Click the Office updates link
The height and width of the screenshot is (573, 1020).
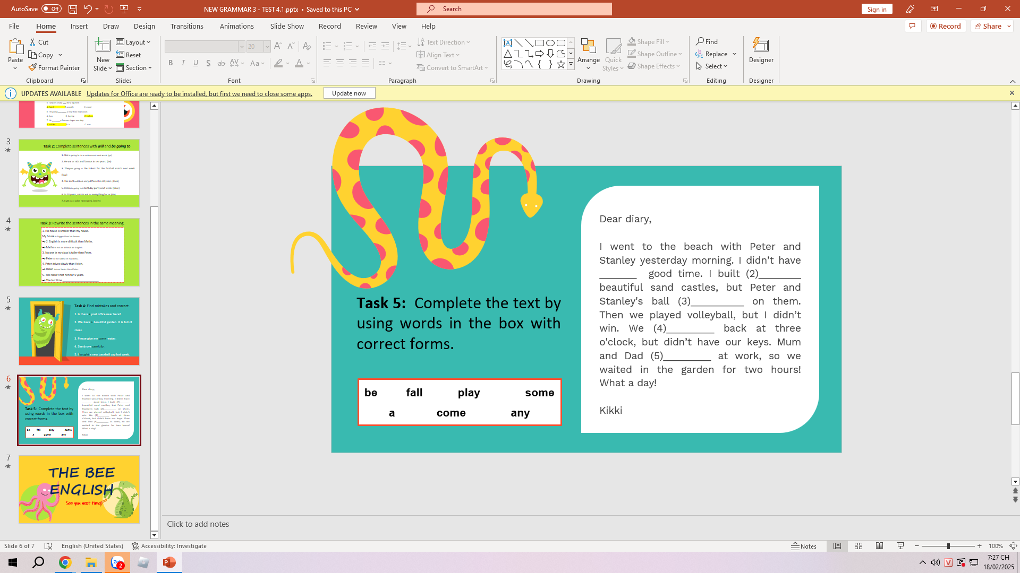(x=199, y=93)
